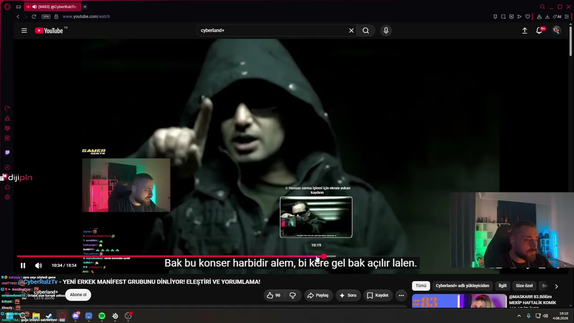Show more filter chips with arrow

(x=557, y=286)
